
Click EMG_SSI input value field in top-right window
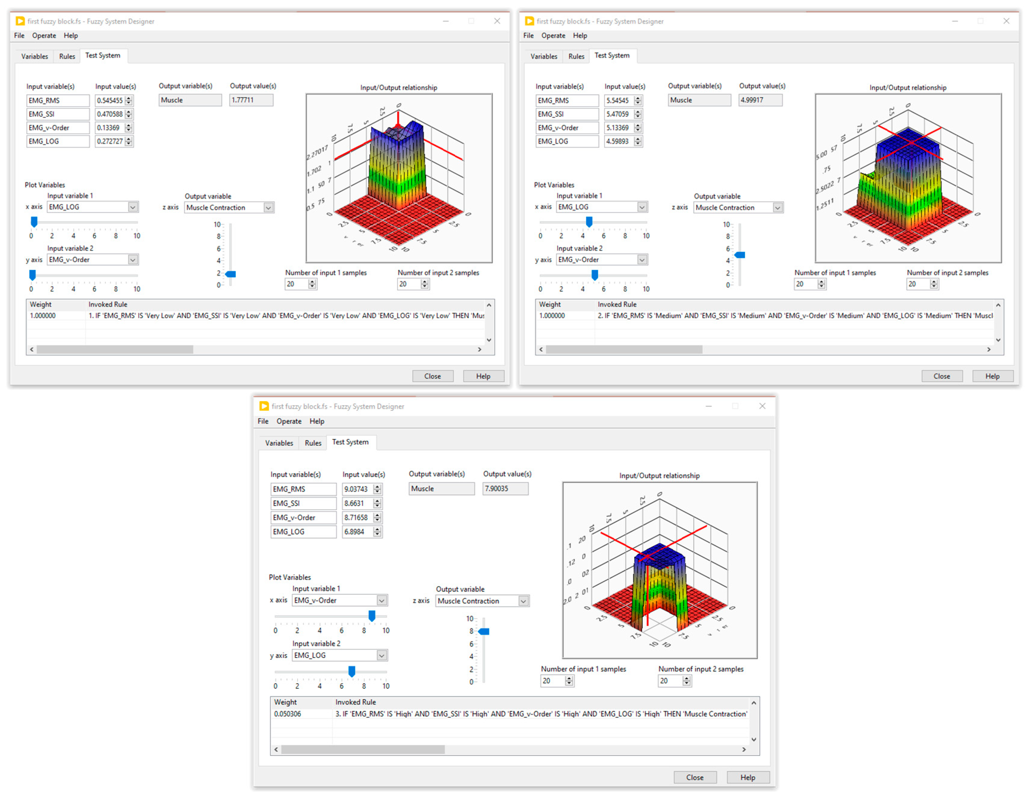pyautogui.click(x=617, y=114)
